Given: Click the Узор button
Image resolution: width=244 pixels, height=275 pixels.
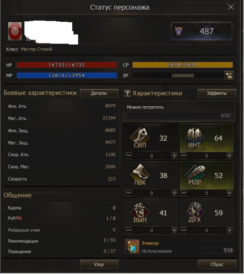Looking at the screenshot, I should point(99,265).
